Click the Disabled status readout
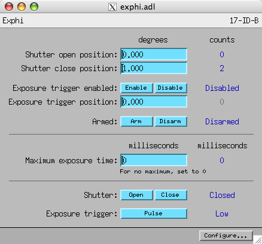 [222, 88]
